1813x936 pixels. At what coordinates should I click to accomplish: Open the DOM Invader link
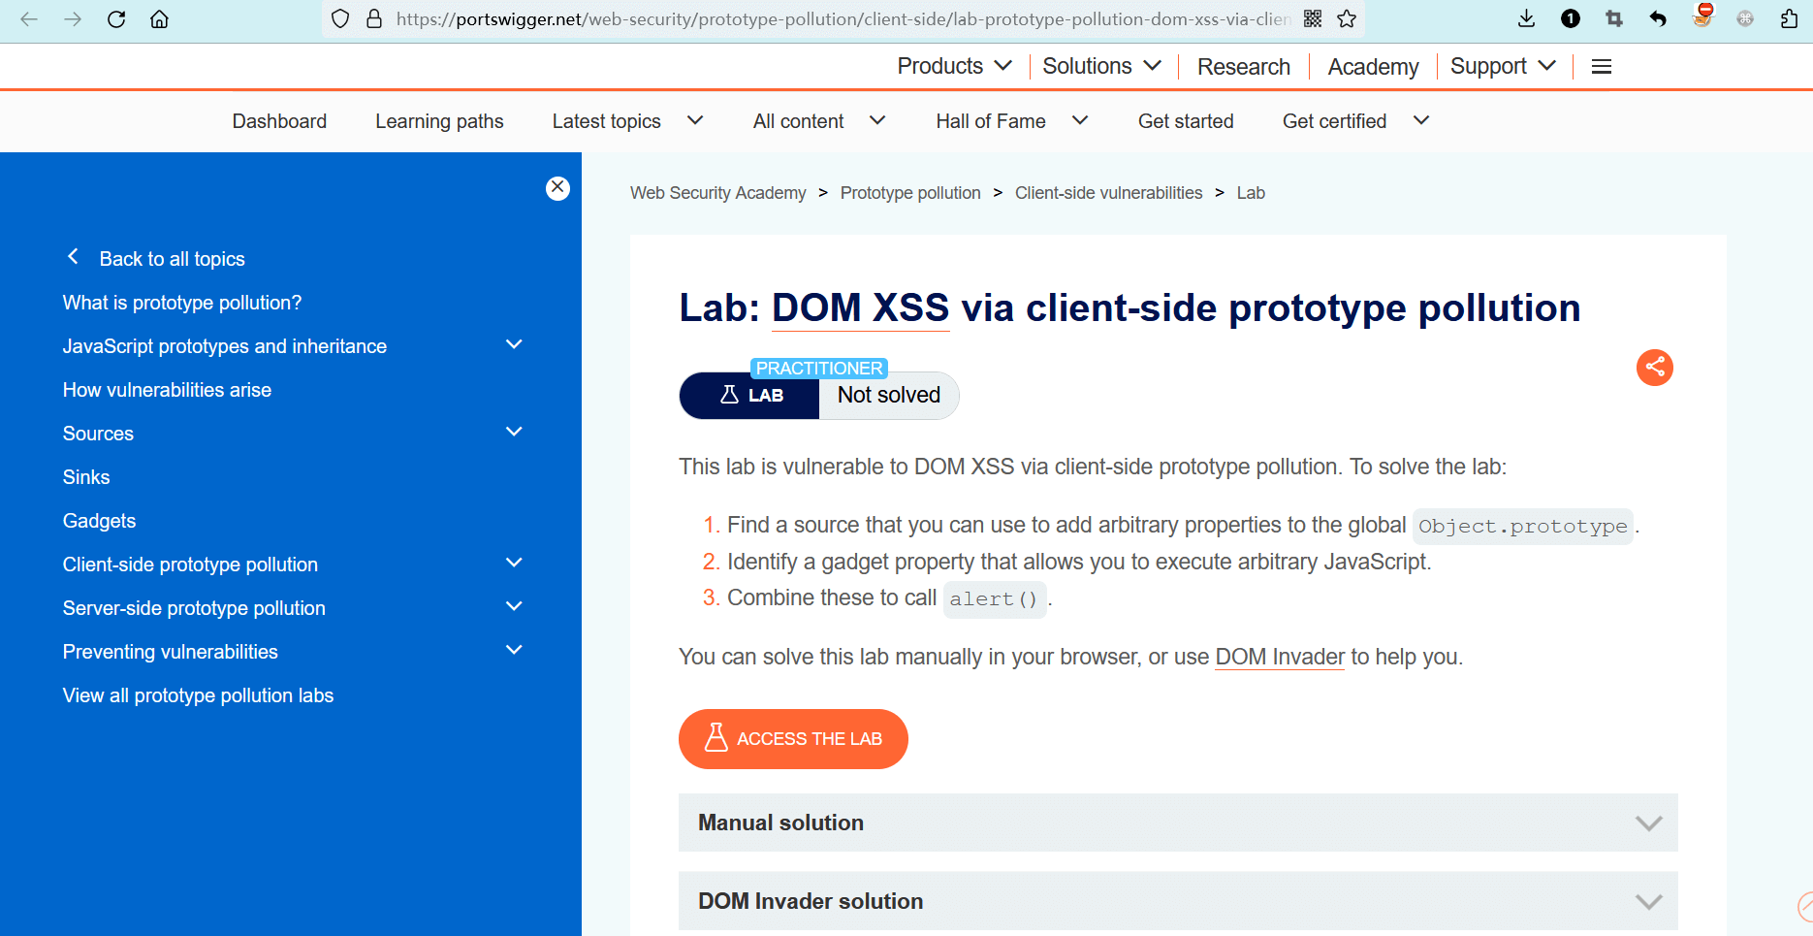[1280, 657]
